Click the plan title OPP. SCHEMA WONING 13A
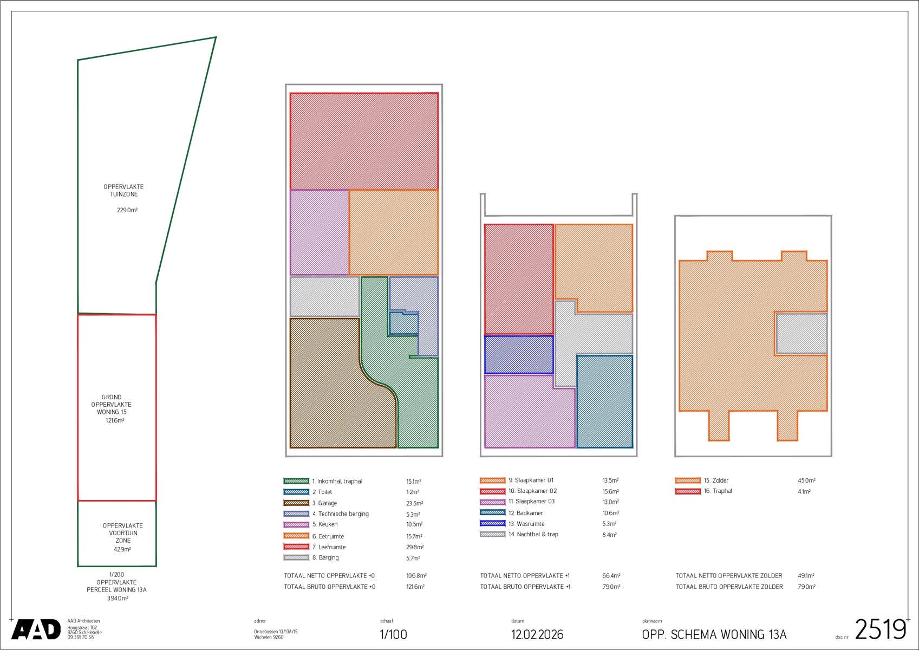The height and width of the screenshot is (650, 919). click(714, 634)
